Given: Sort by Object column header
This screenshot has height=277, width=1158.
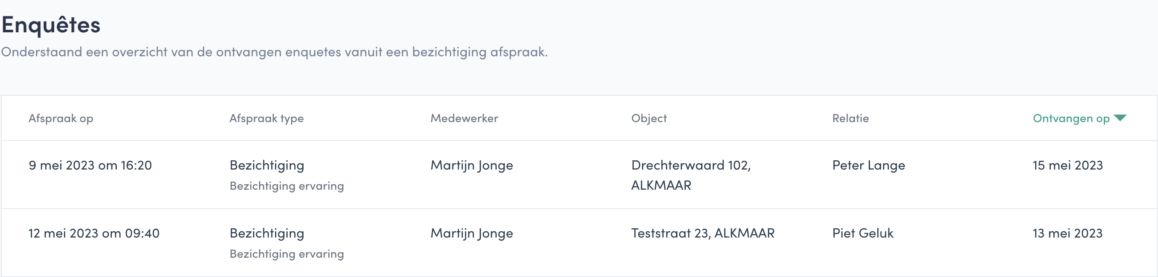Looking at the screenshot, I should click(x=649, y=118).
